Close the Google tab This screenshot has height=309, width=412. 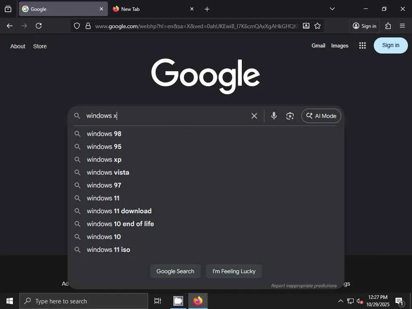coord(101,9)
